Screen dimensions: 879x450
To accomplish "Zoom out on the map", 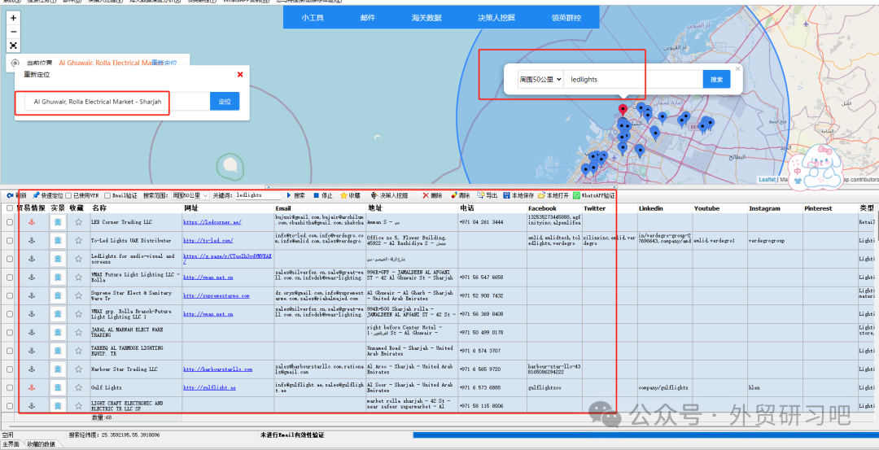I will click(x=14, y=32).
